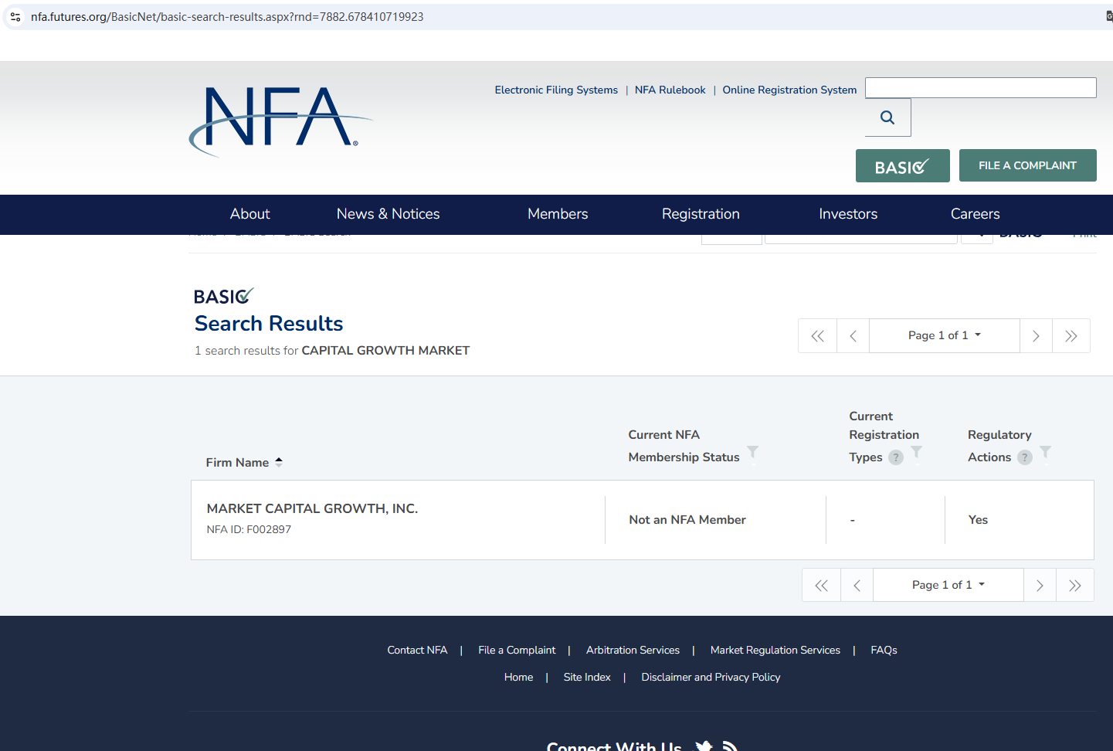
Task: Expand the bottom Page 1 of 1 dropdown
Action: (948, 585)
